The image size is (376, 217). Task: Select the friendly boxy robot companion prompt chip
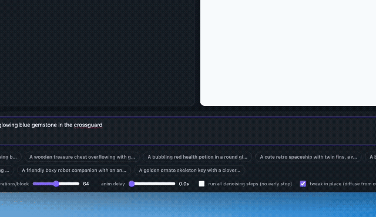(74, 170)
